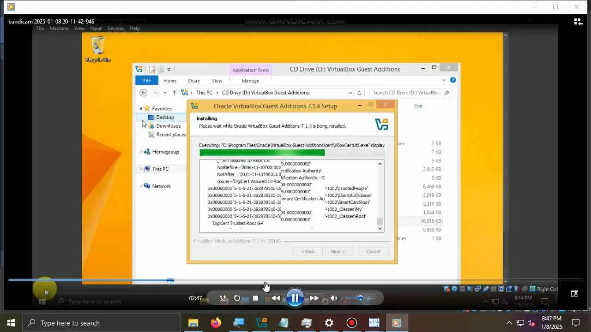Open File Explorer from host taskbar
This screenshot has height=332, width=591.
click(x=193, y=323)
